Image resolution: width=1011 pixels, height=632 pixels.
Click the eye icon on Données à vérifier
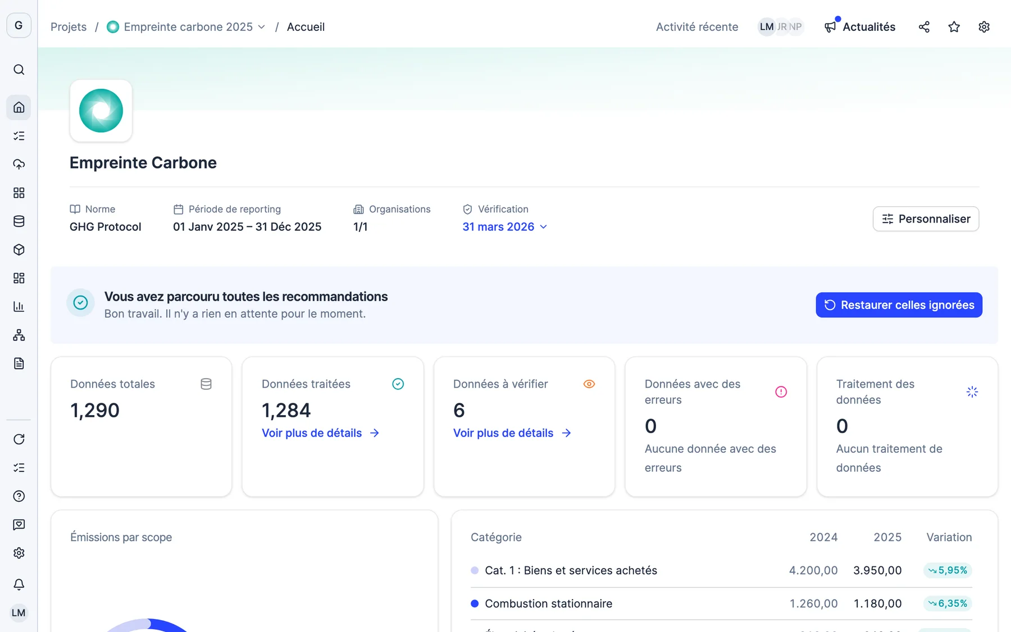point(589,384)
